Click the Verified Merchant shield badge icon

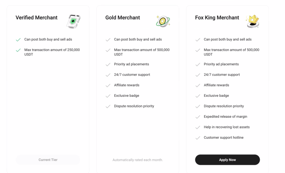(73, 21)
